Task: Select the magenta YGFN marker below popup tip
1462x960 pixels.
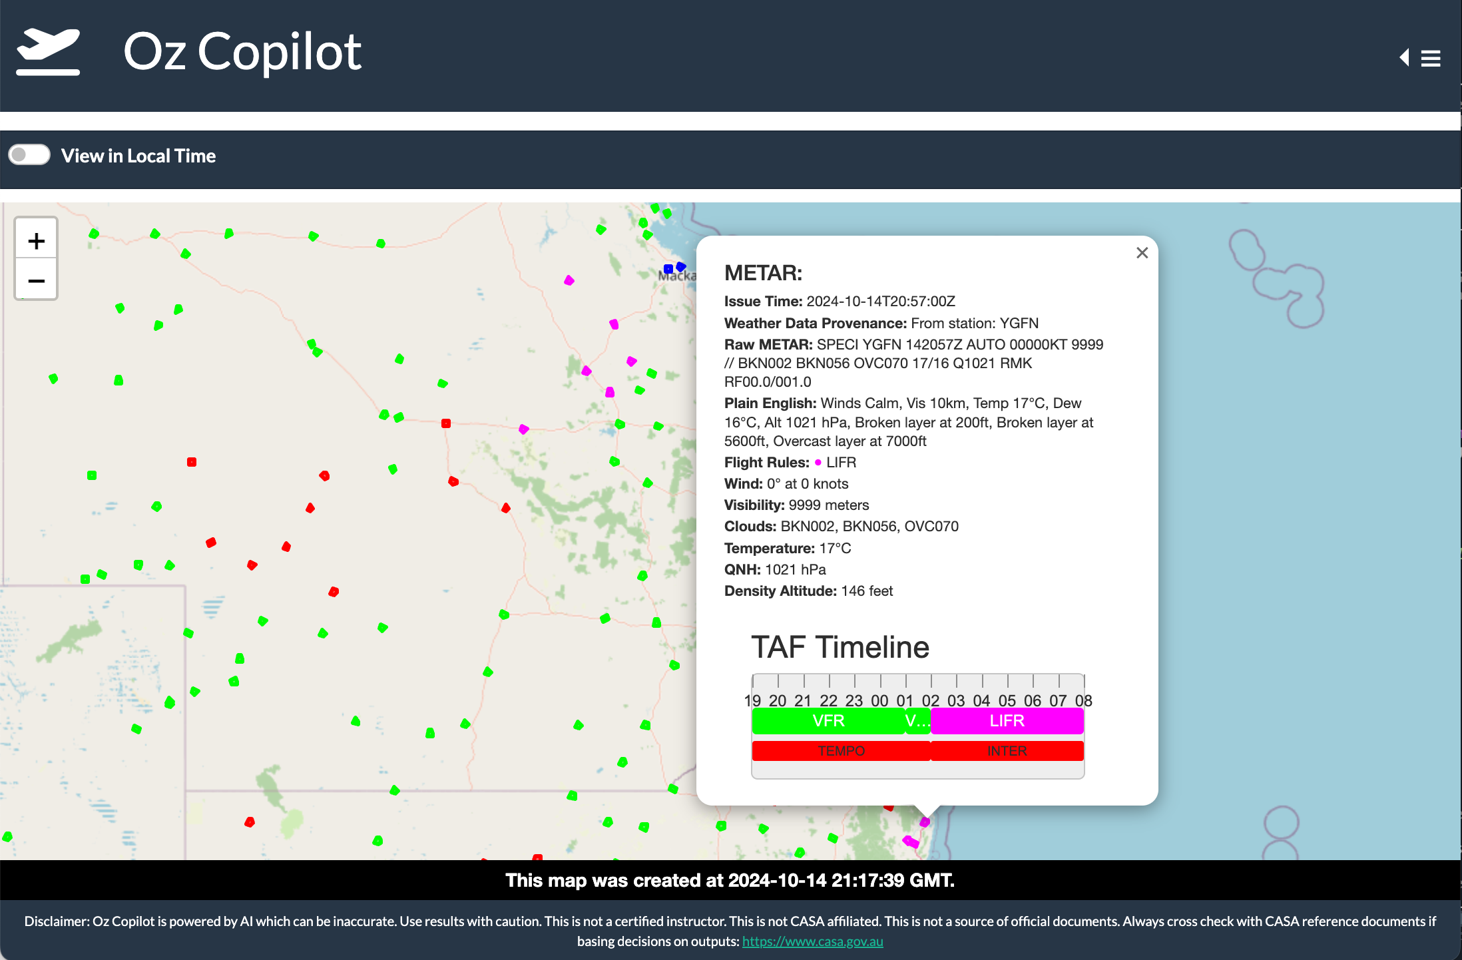Action: coord(925,822)
